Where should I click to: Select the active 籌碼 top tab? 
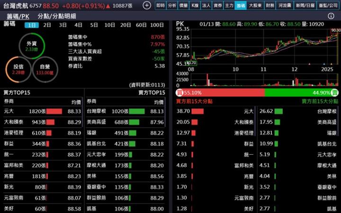[x=241, y=5]
